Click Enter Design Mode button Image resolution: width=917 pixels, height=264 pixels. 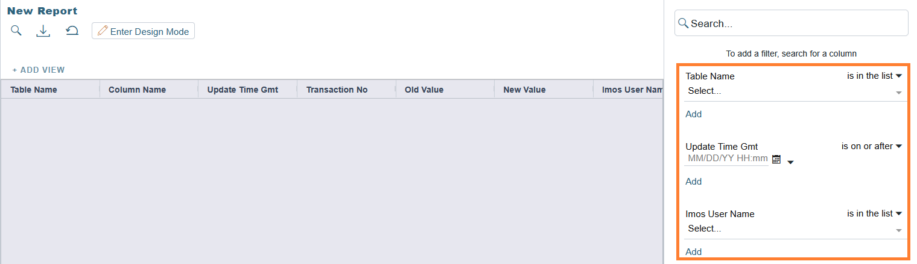(143, 31)
